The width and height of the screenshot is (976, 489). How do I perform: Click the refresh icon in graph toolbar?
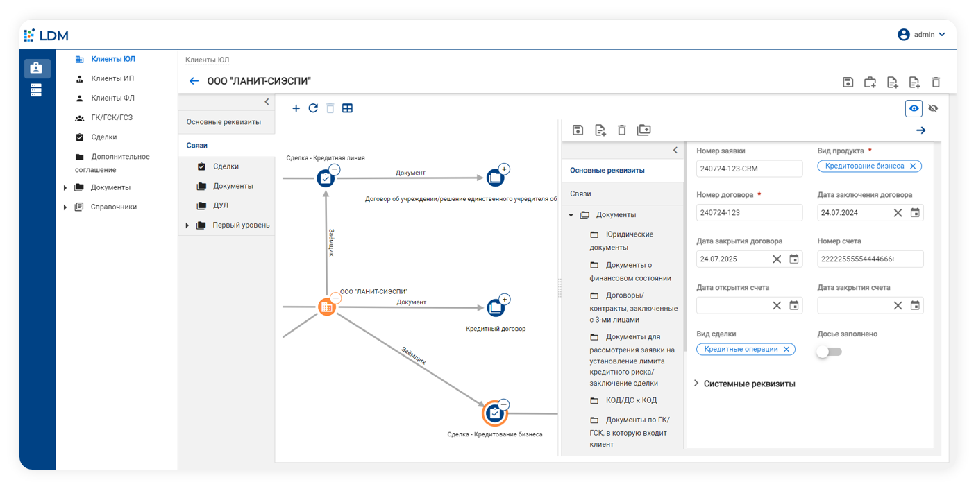click(x=313, y=108)
